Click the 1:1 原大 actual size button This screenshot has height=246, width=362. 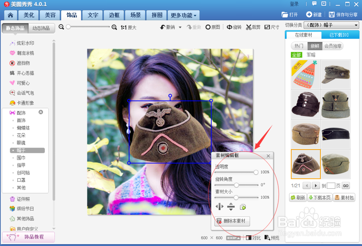[x=129, y=28]
